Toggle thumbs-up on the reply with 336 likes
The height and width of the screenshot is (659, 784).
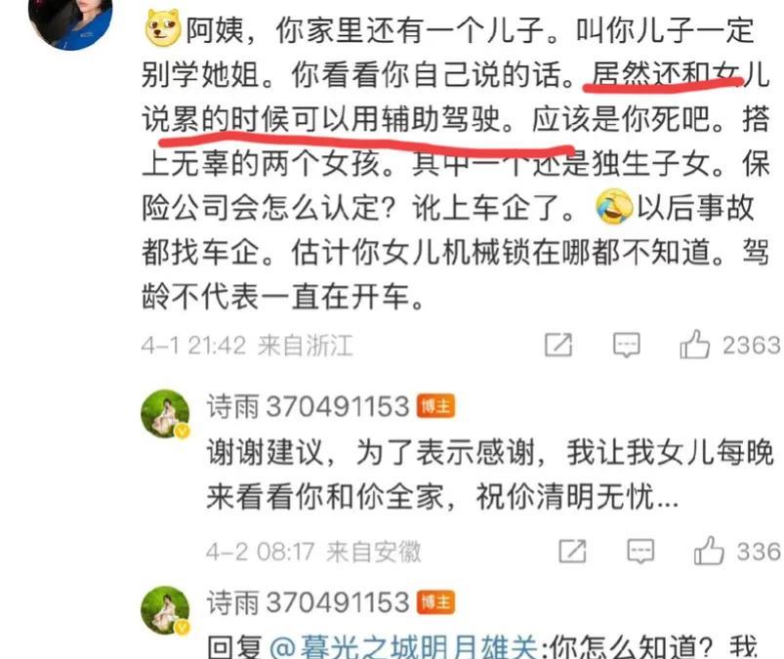tap(709, 551)
